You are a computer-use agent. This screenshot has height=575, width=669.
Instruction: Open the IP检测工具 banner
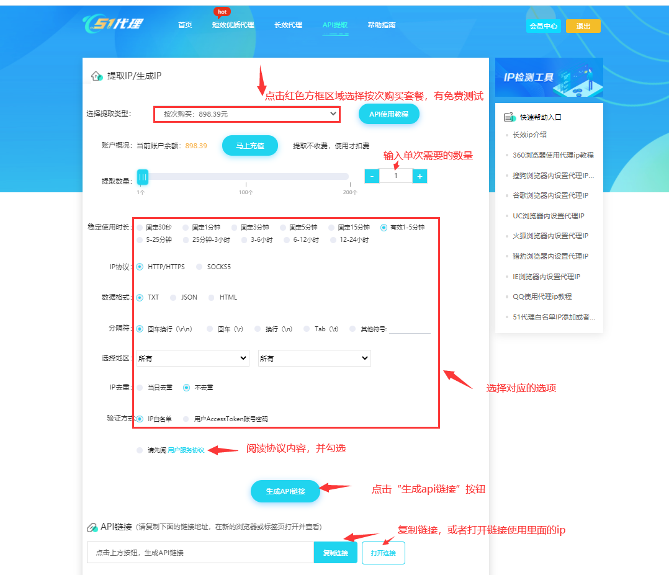(x=549, y=77)
